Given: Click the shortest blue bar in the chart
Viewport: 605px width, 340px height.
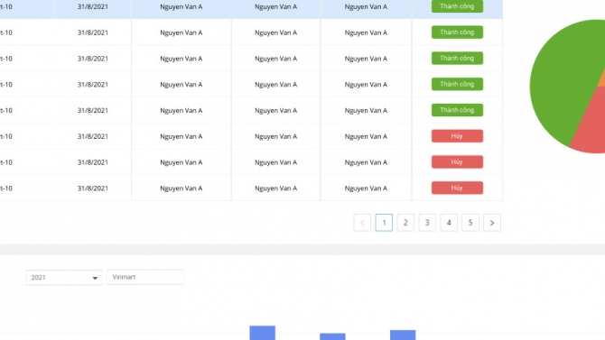Looking at the screenshot, I should tap(332, 336).
